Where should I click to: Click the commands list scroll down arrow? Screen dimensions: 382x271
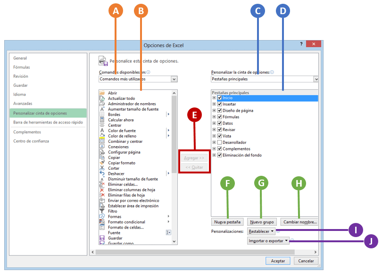pos(174,241)
